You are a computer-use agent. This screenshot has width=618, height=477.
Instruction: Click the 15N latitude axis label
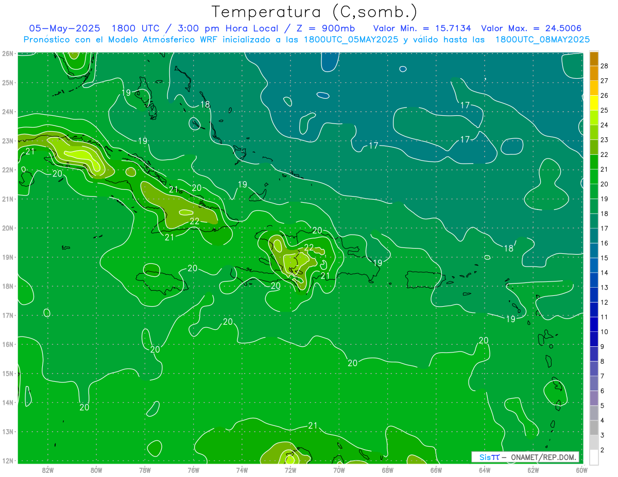7,373
